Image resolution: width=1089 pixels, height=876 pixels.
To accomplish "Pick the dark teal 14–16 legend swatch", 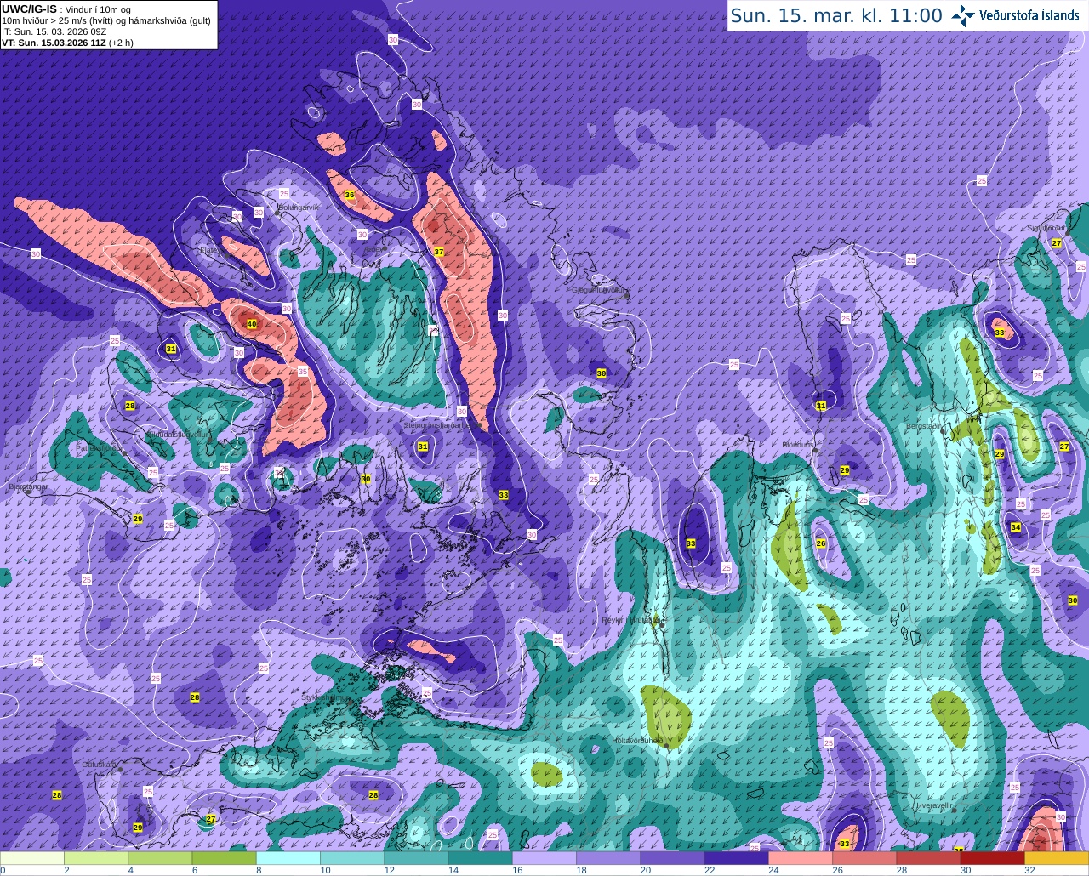I will click(480, 857).
